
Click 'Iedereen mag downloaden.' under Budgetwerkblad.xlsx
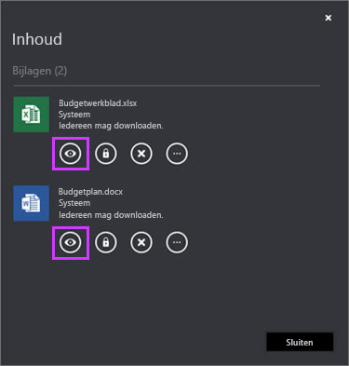111,126
